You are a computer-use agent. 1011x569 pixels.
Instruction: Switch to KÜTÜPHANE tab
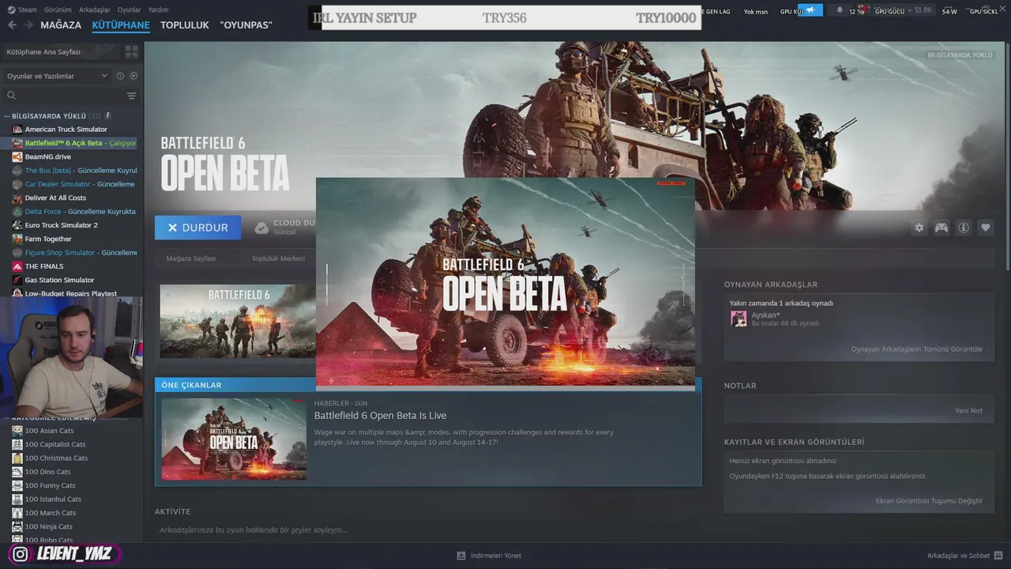[121, 24]
